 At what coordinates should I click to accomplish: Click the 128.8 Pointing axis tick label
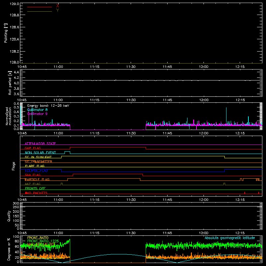14,15
